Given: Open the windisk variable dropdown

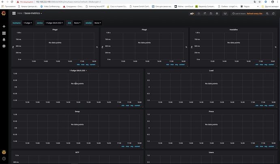Looking at the screenshot, I should coord(97,23).
